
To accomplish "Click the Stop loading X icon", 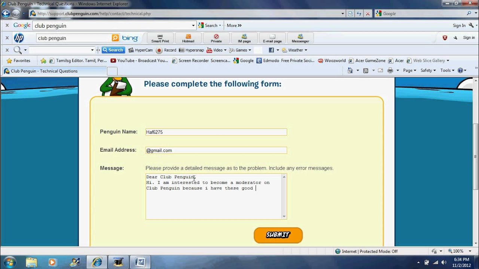I will [x=367, y=13].
